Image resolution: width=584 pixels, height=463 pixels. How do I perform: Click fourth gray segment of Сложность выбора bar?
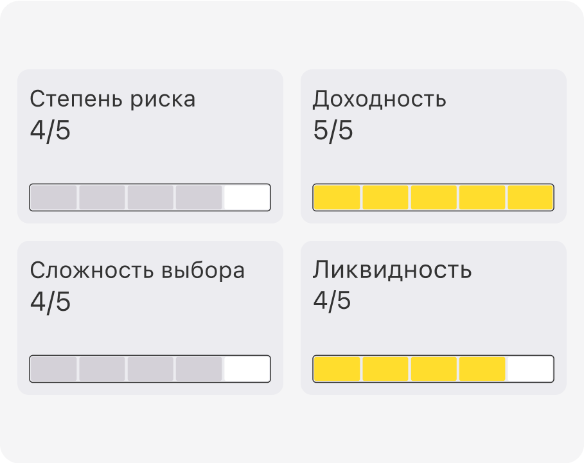pyautogui.click(x=199, y=369)
